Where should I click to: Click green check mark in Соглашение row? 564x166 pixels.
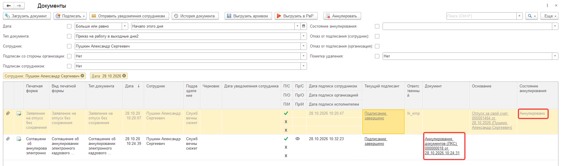pos(286,139)
